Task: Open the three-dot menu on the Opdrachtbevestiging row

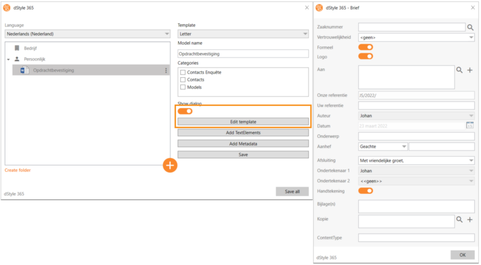Action: [166, 70]
